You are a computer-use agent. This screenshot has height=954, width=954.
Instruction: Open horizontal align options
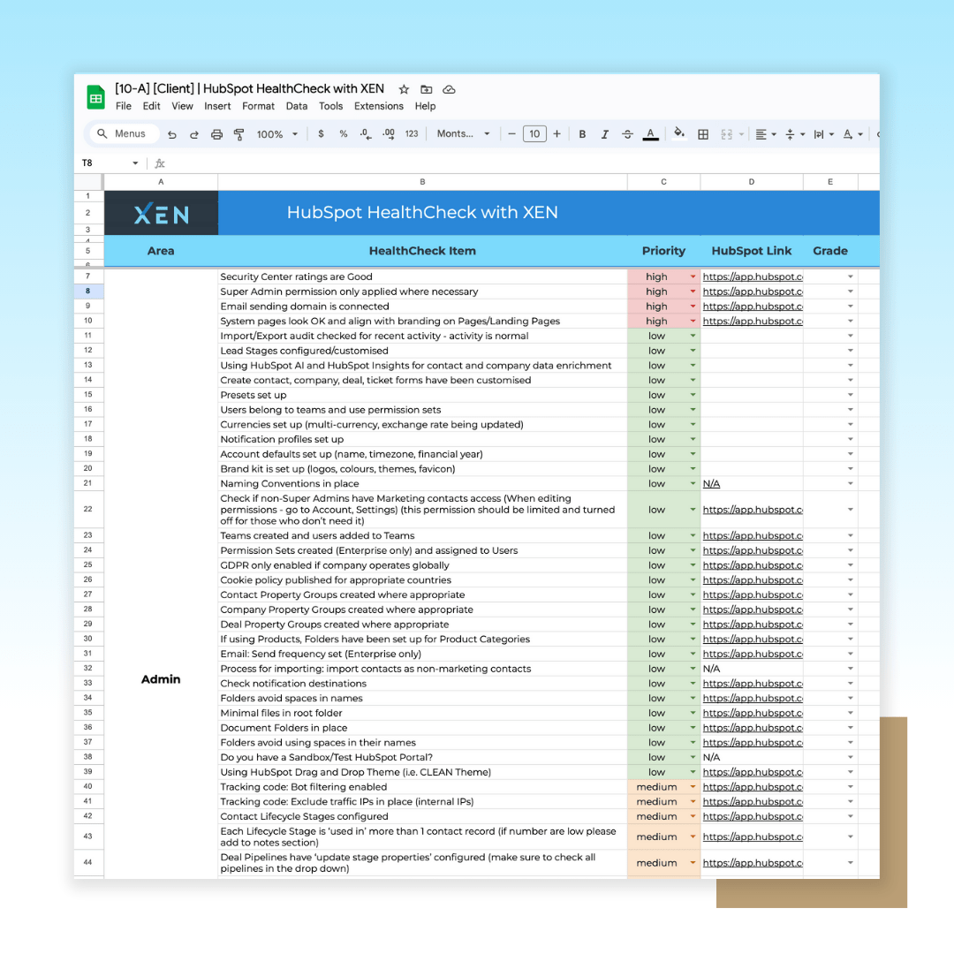click(765, 134)
